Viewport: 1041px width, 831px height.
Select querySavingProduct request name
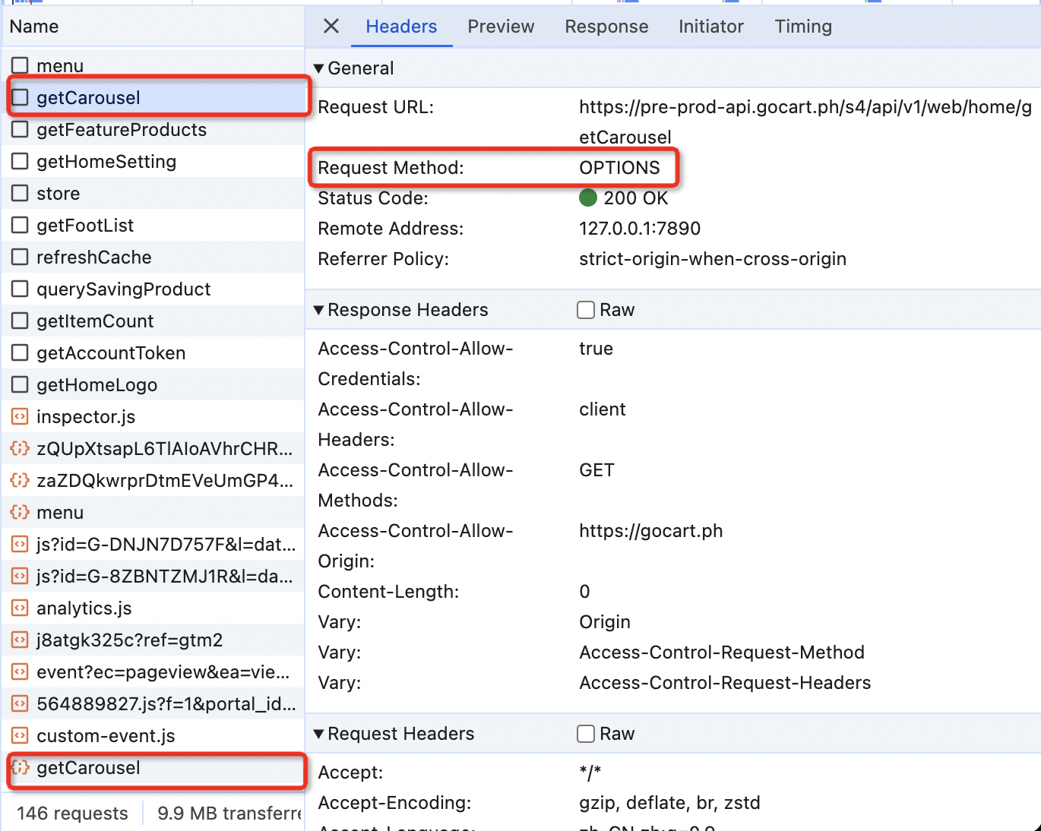coord(124,289)
